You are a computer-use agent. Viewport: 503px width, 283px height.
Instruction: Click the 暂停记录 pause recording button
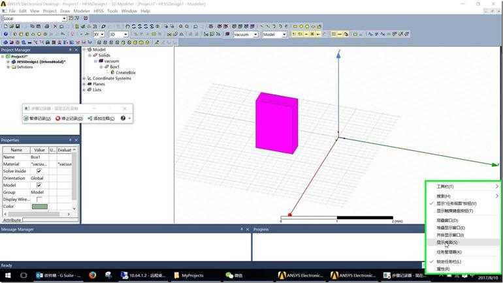click(37, 119)
